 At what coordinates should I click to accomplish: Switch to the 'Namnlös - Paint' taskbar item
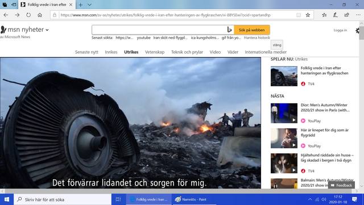(x=195, y=199)
